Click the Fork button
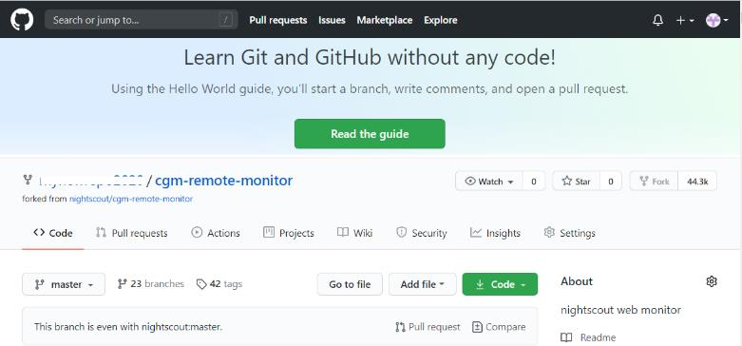742x346 pixels. (654, 182)
